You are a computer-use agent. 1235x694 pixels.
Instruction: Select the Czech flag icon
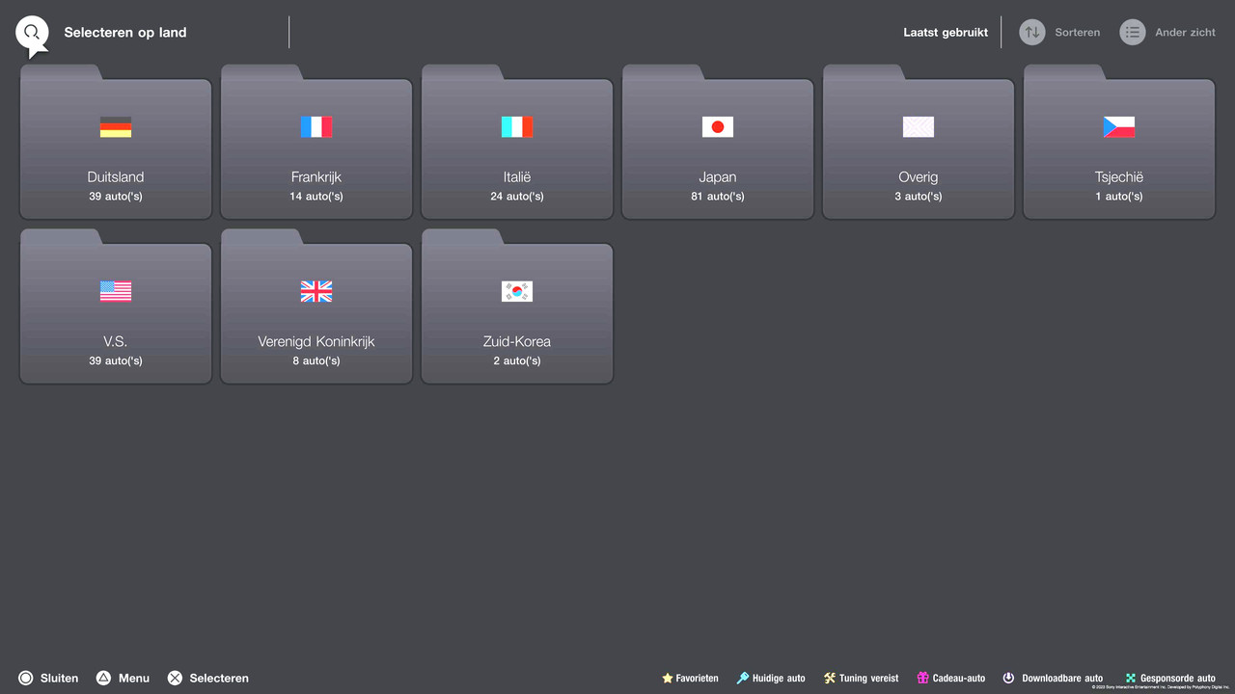click(x=1119, y=127)
